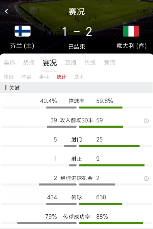Open the 直播 tab
The width and height of the screenshot is (153, 229).
71,63
